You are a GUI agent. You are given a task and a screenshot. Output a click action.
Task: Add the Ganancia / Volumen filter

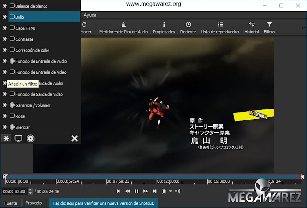[44, 105]
